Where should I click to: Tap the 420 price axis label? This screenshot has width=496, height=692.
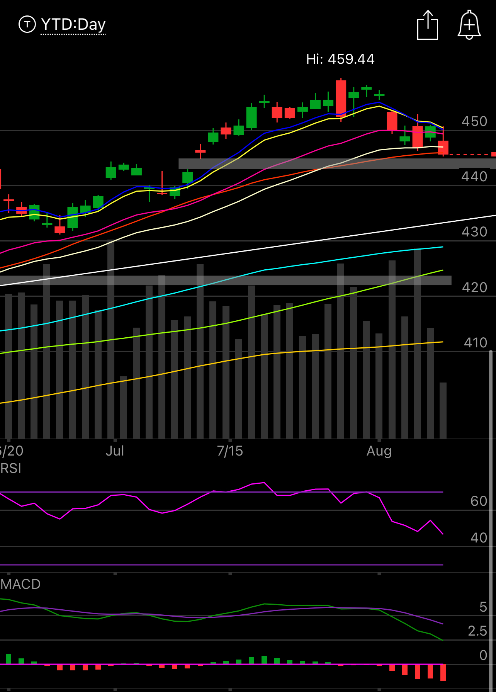click(x=474, y=287)
